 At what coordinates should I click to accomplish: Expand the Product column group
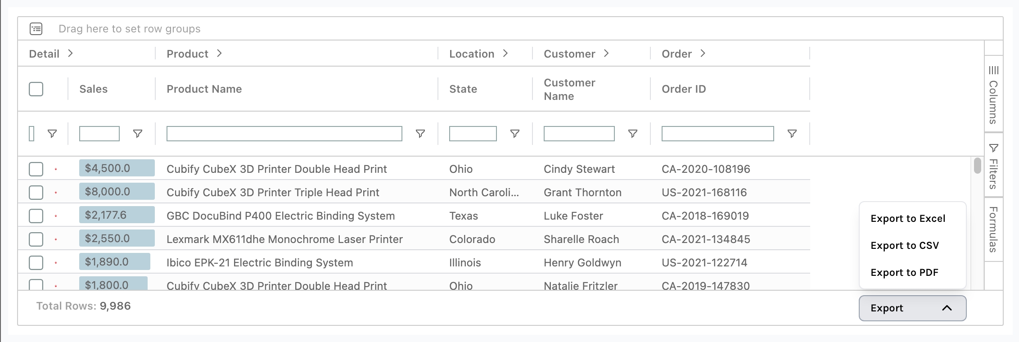point(219,54)
